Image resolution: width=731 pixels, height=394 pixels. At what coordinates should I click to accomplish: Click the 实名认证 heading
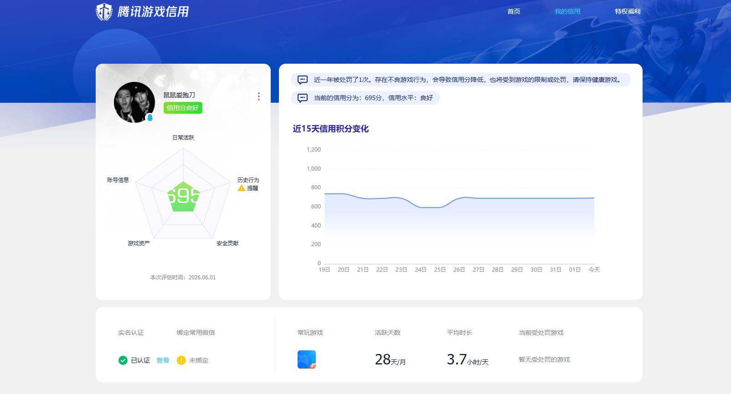[x=131, y=333]
